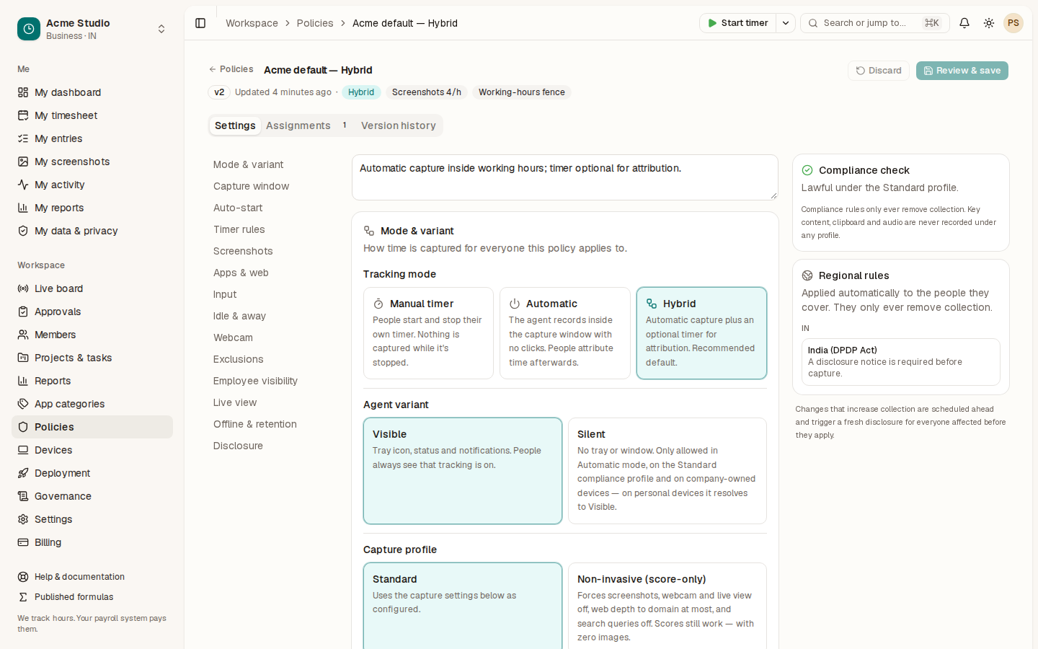Open Billing card icon
This screenshot has width=1038, height=649.
coord(23,542)
